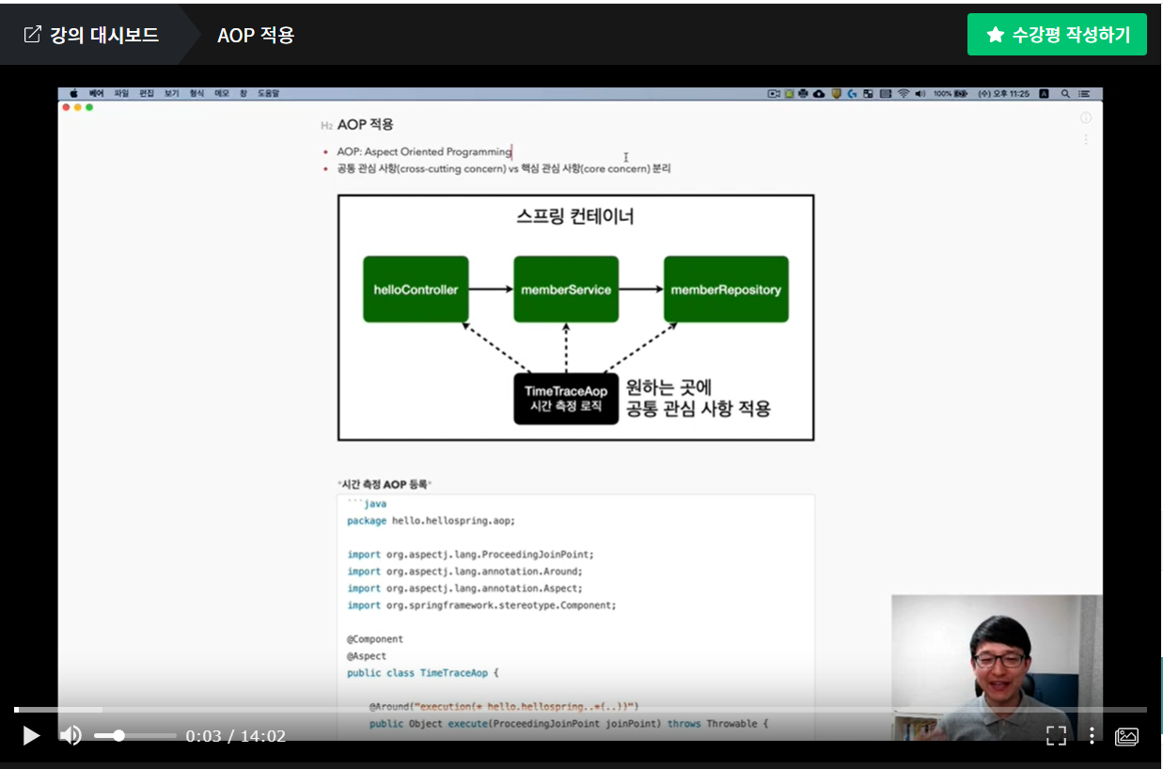The width and height of the screenshot is (1163, 769).
Task: Open the 편집 menu
Action: tap(147, 94)
